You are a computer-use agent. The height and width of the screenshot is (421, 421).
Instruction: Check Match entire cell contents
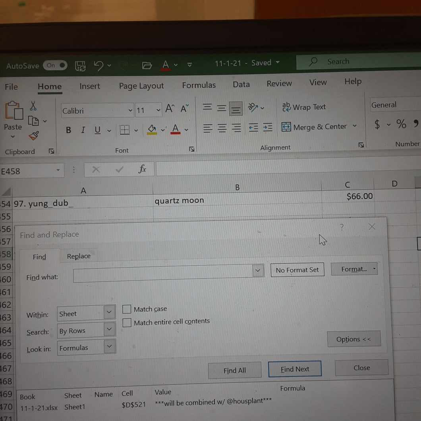[127, 323]
